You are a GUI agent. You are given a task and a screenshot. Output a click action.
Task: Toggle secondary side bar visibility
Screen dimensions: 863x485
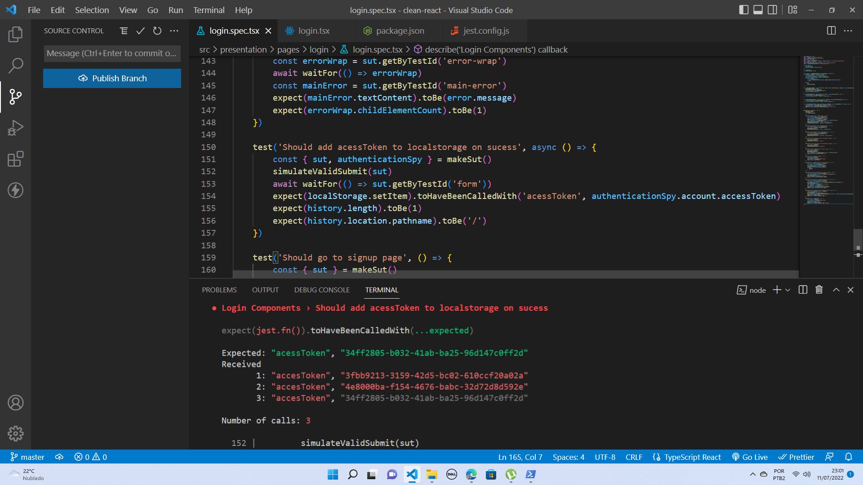[x=772, y=10]
